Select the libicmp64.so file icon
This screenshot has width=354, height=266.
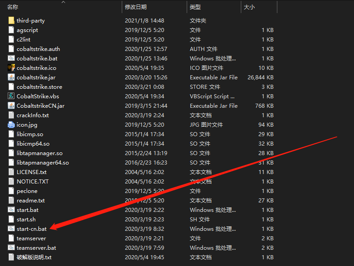11,144
